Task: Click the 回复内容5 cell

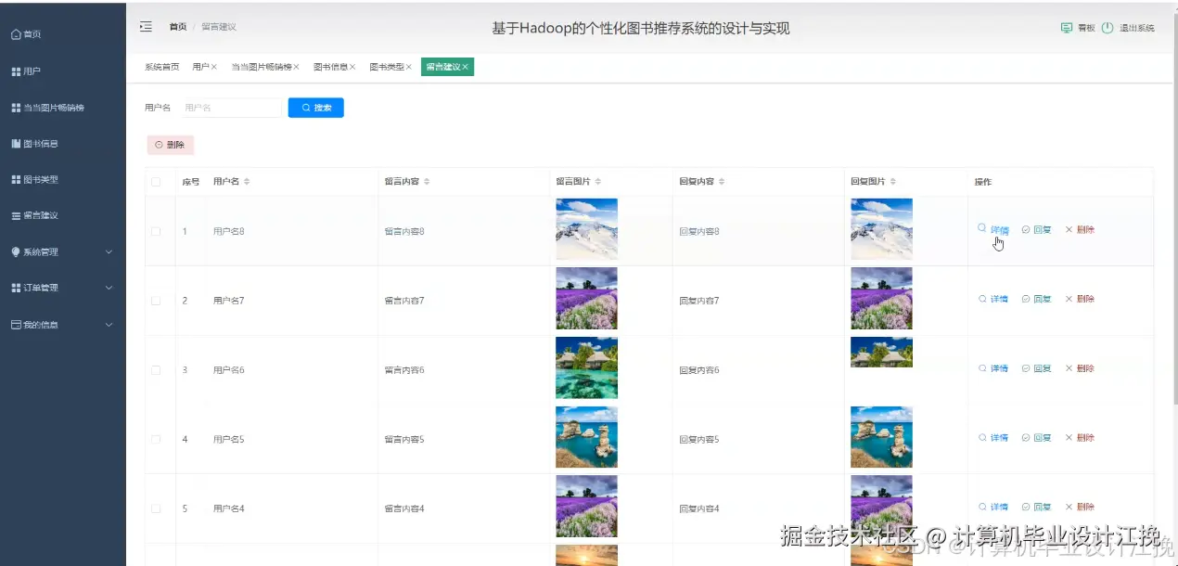Action: tap(699, 439)
